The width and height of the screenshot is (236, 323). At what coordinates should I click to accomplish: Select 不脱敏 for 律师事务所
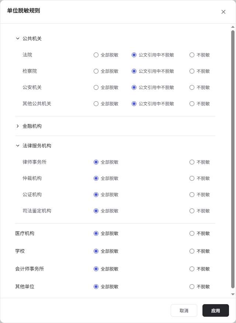click(192, 162)
